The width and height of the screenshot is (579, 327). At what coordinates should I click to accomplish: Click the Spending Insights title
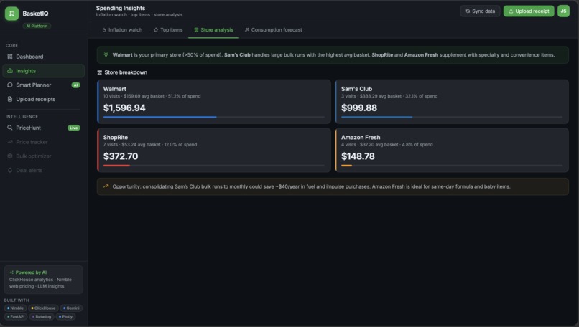pos(121,8)
